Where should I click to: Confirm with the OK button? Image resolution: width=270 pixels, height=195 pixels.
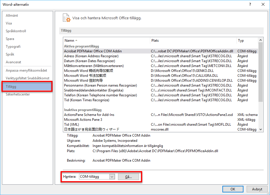tap(233, 189)
